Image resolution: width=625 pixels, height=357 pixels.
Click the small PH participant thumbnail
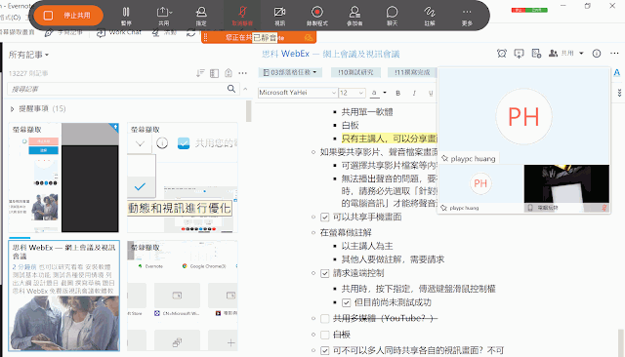click(480, 188)
